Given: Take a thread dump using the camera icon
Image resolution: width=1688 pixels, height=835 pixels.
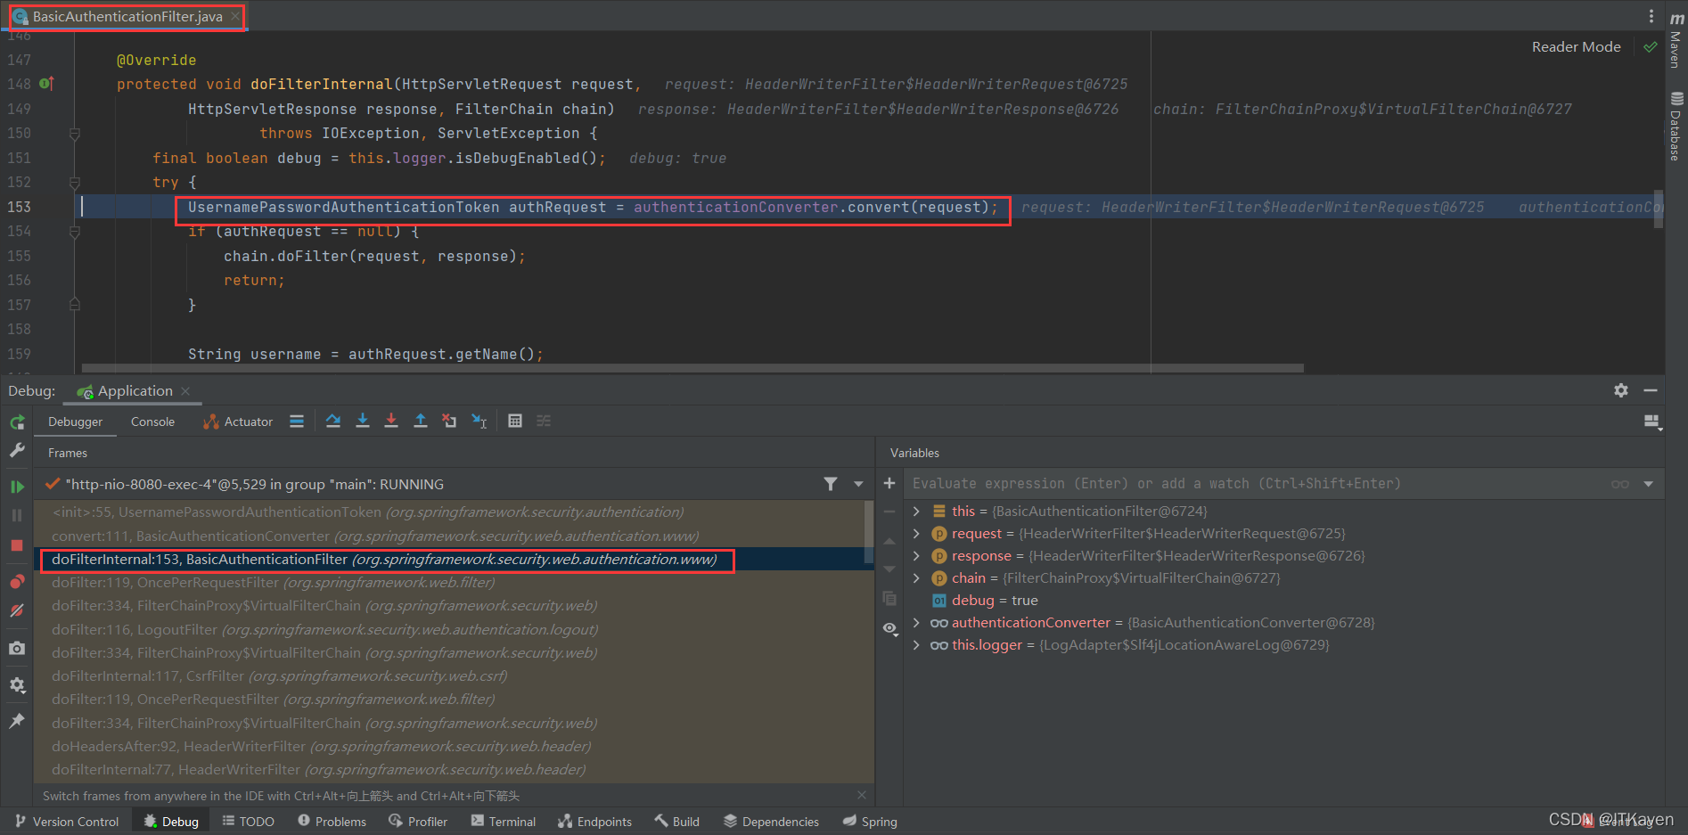Looking at the screenshot, I should pyautogui.click(x=17, y=648).
